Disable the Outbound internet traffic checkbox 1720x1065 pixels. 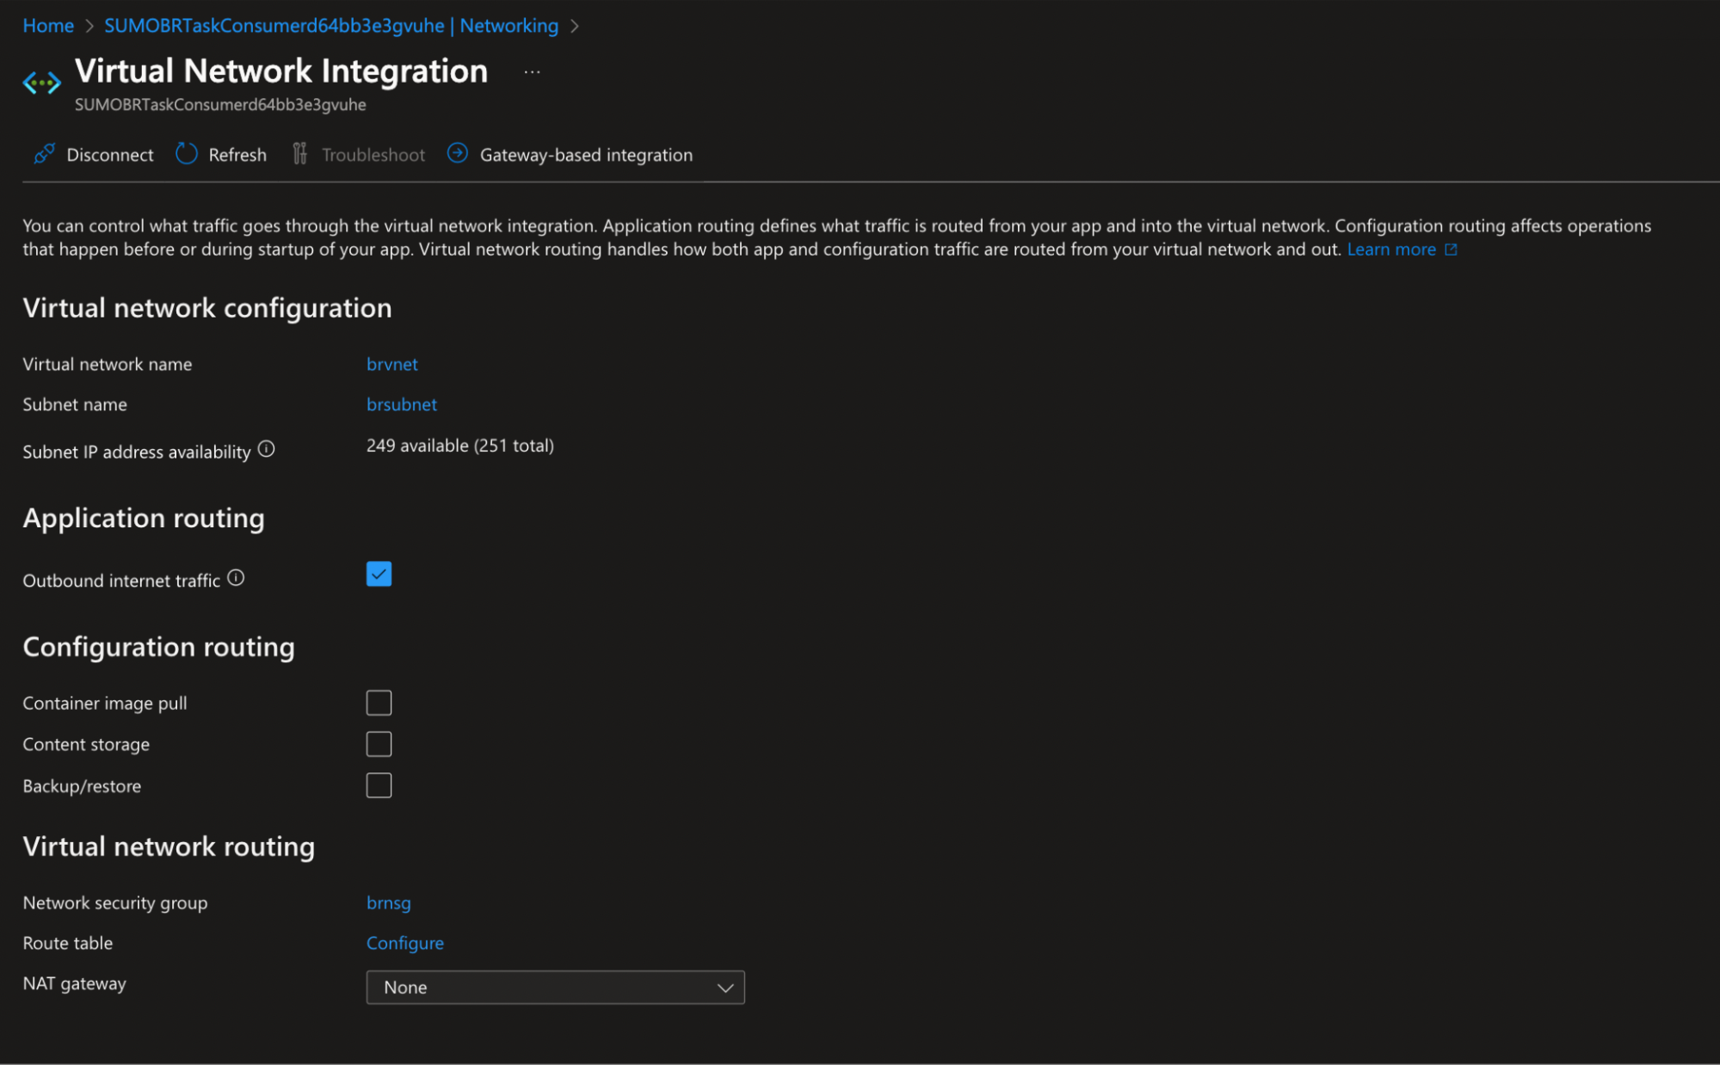pyautogui.click(x=379, y=574)
